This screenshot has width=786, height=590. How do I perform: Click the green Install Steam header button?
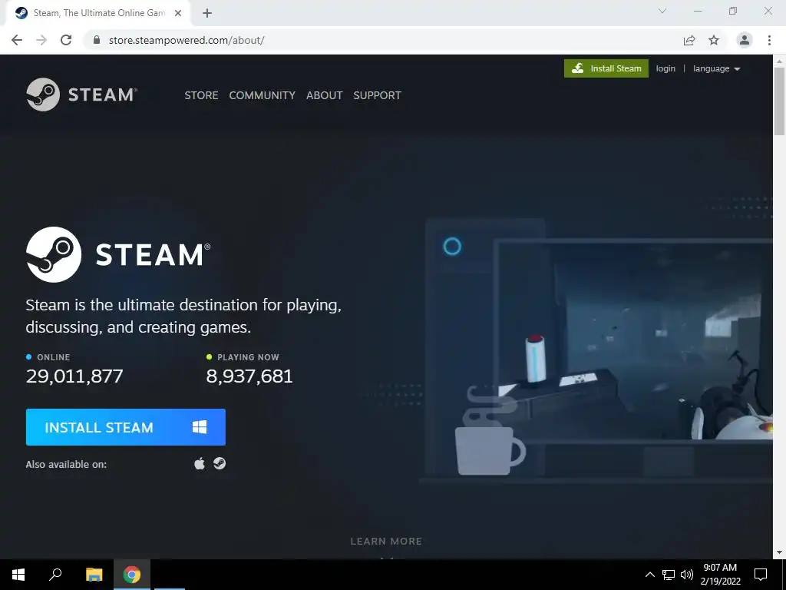[x=606, y=68]
